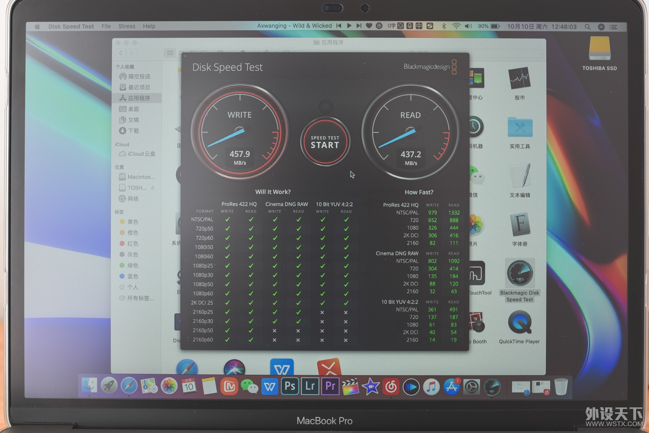
Task: Open System Preferences from the Dock
Action: point(471,387)
